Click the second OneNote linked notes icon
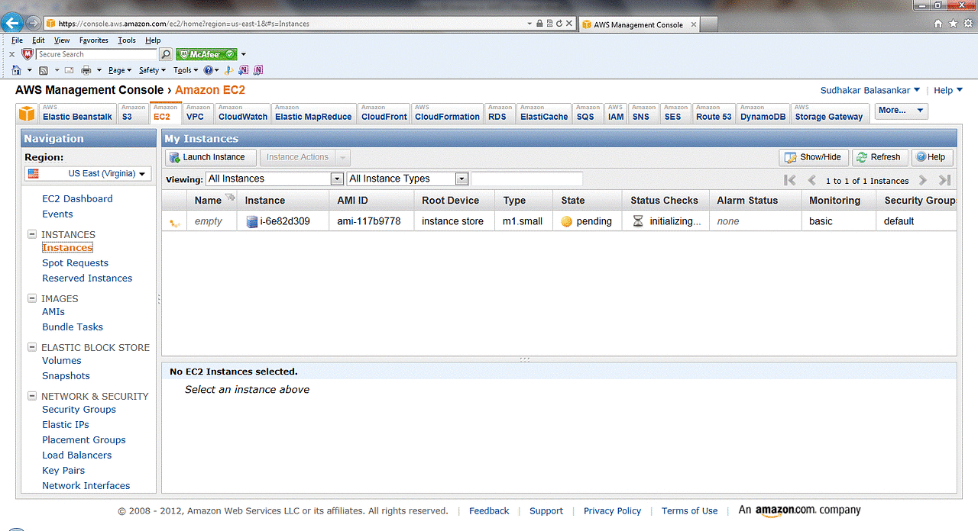This screenshot has width=978, height=531. click(x=258, y=70)
